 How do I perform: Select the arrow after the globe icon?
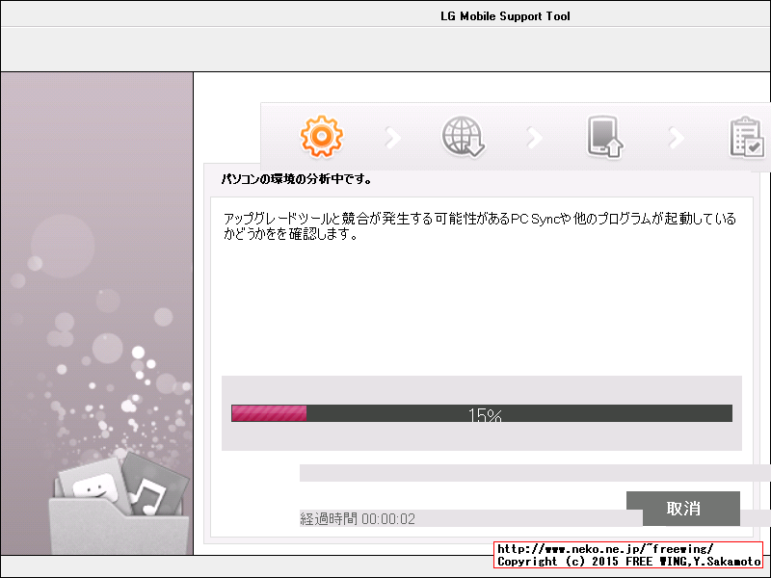tap(534, 138)
